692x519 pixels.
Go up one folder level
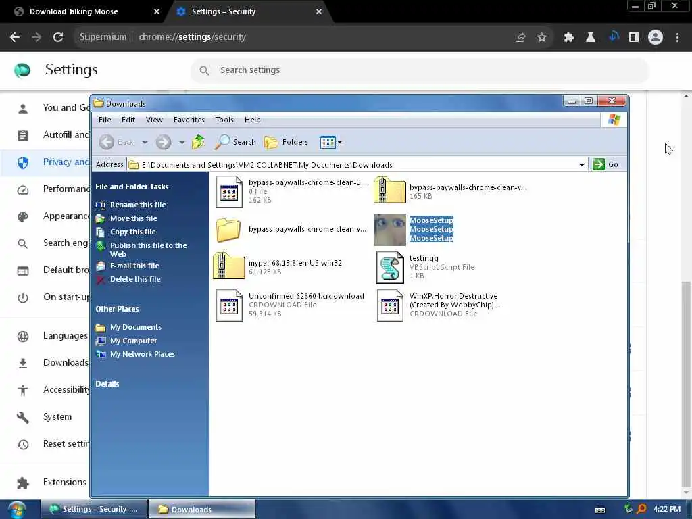pos(199,142)
